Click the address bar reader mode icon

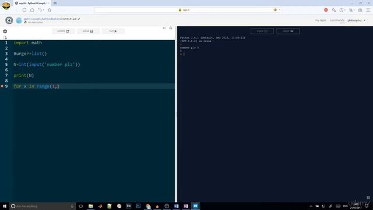(275, 10)
